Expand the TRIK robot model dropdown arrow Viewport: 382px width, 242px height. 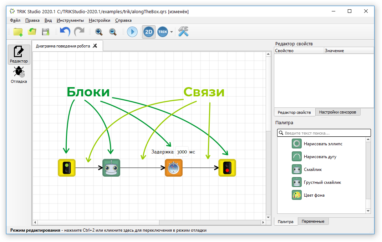(x=172, y=32)
